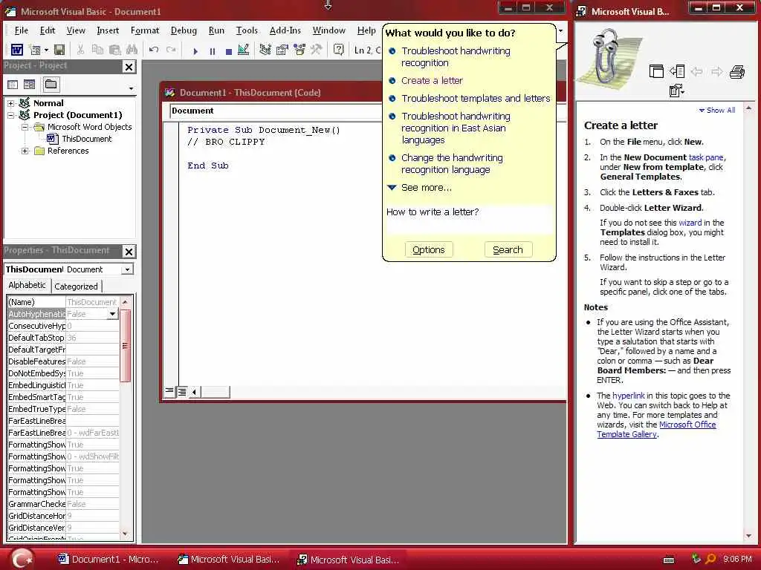Image resolution: width=761 pixels, height=570 pixels.
Task: Open the AutoHyphenation value dropdown
Action: (113, 314)
